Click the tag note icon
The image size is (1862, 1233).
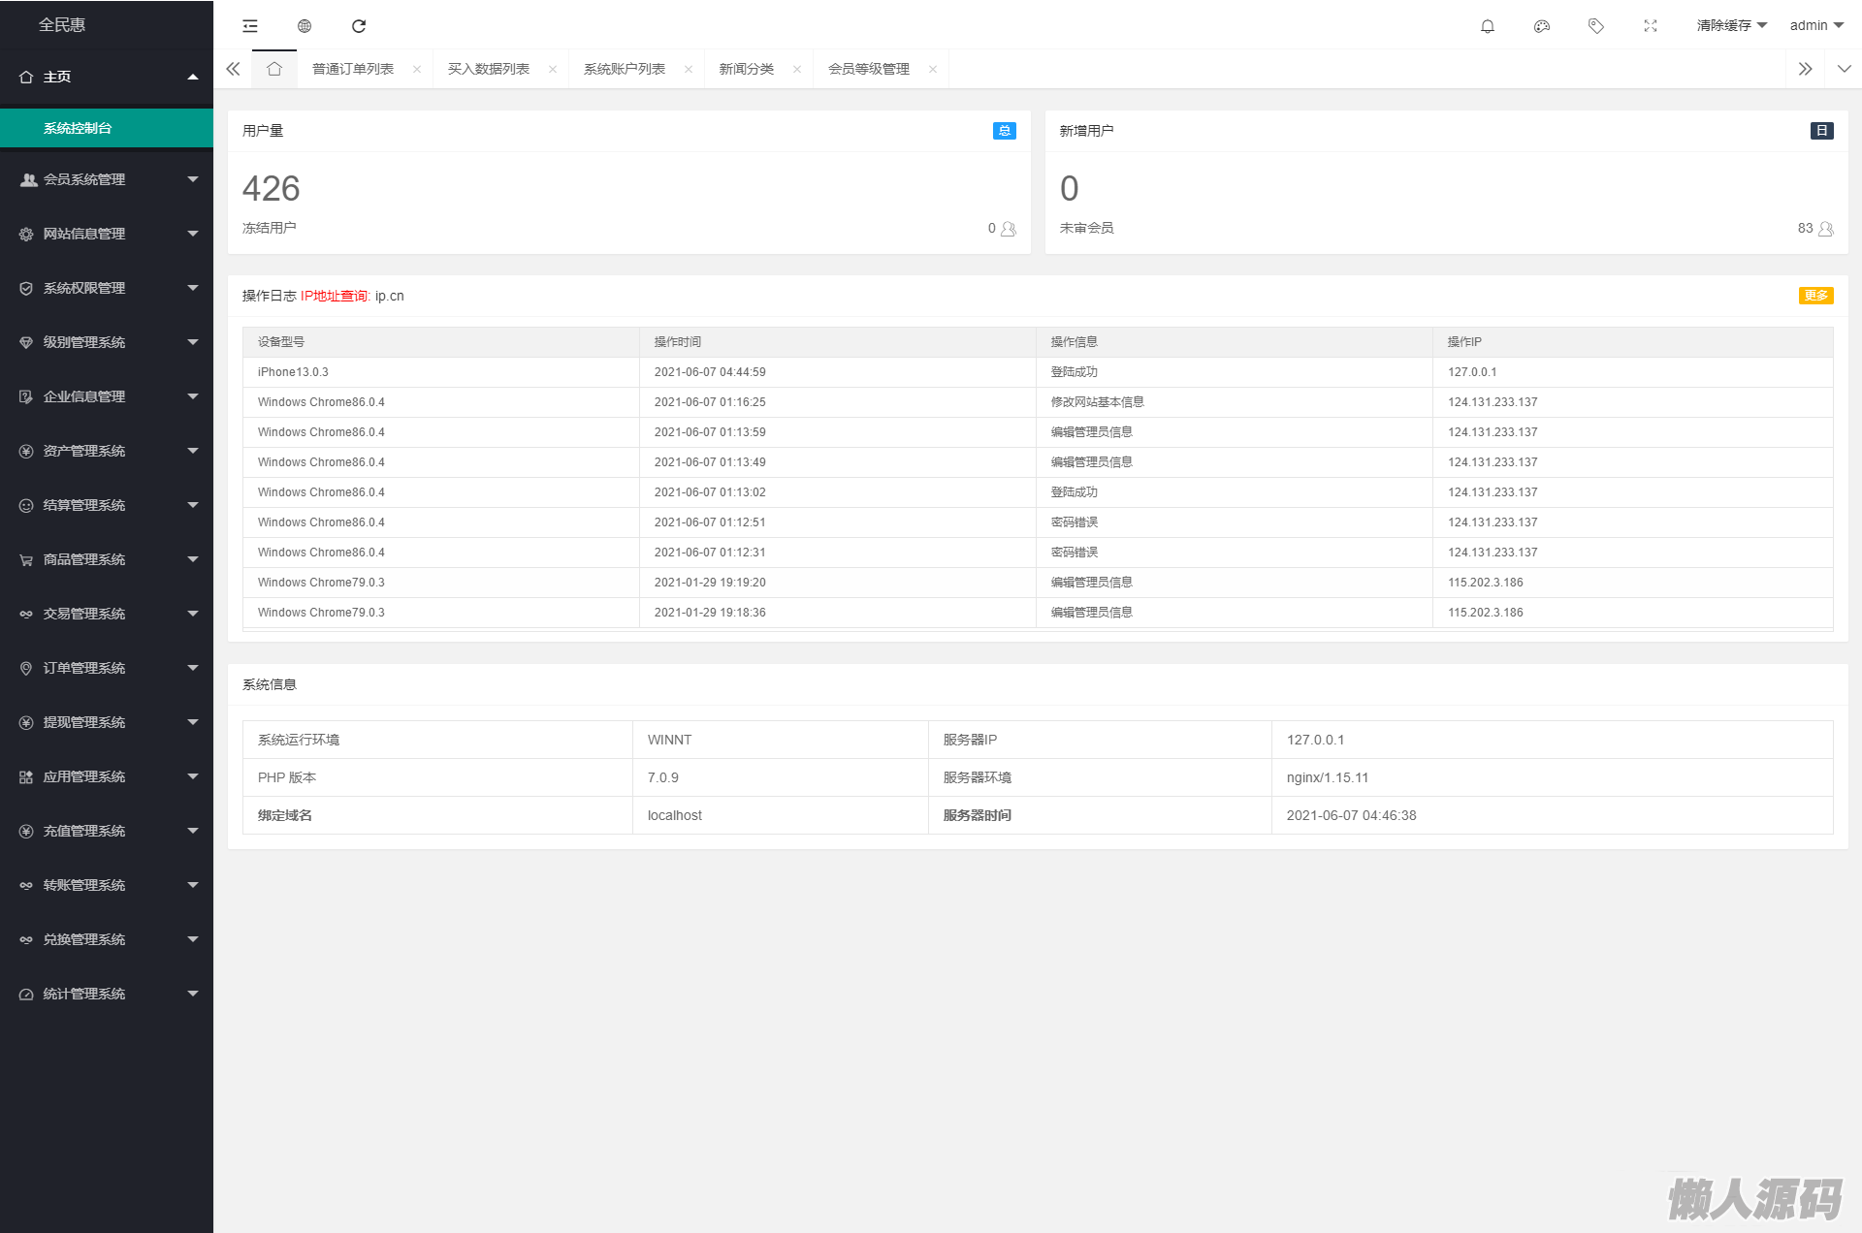[1596, 26]
